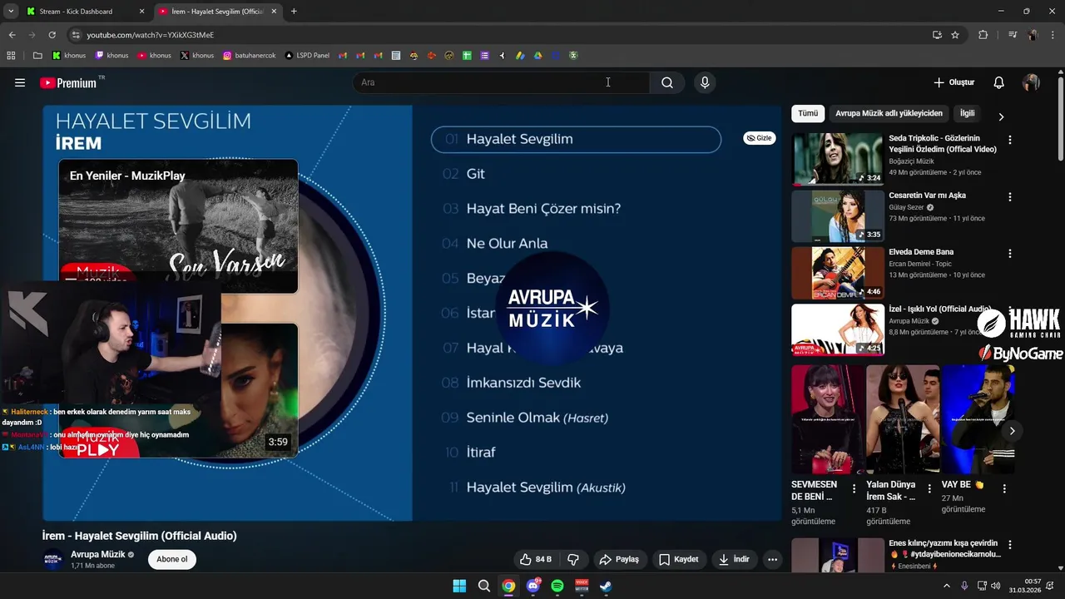Open the YouTube hamburger guide menu
Image resolution: width=1065 pixels, height=599 pixels.
point(20,82)
